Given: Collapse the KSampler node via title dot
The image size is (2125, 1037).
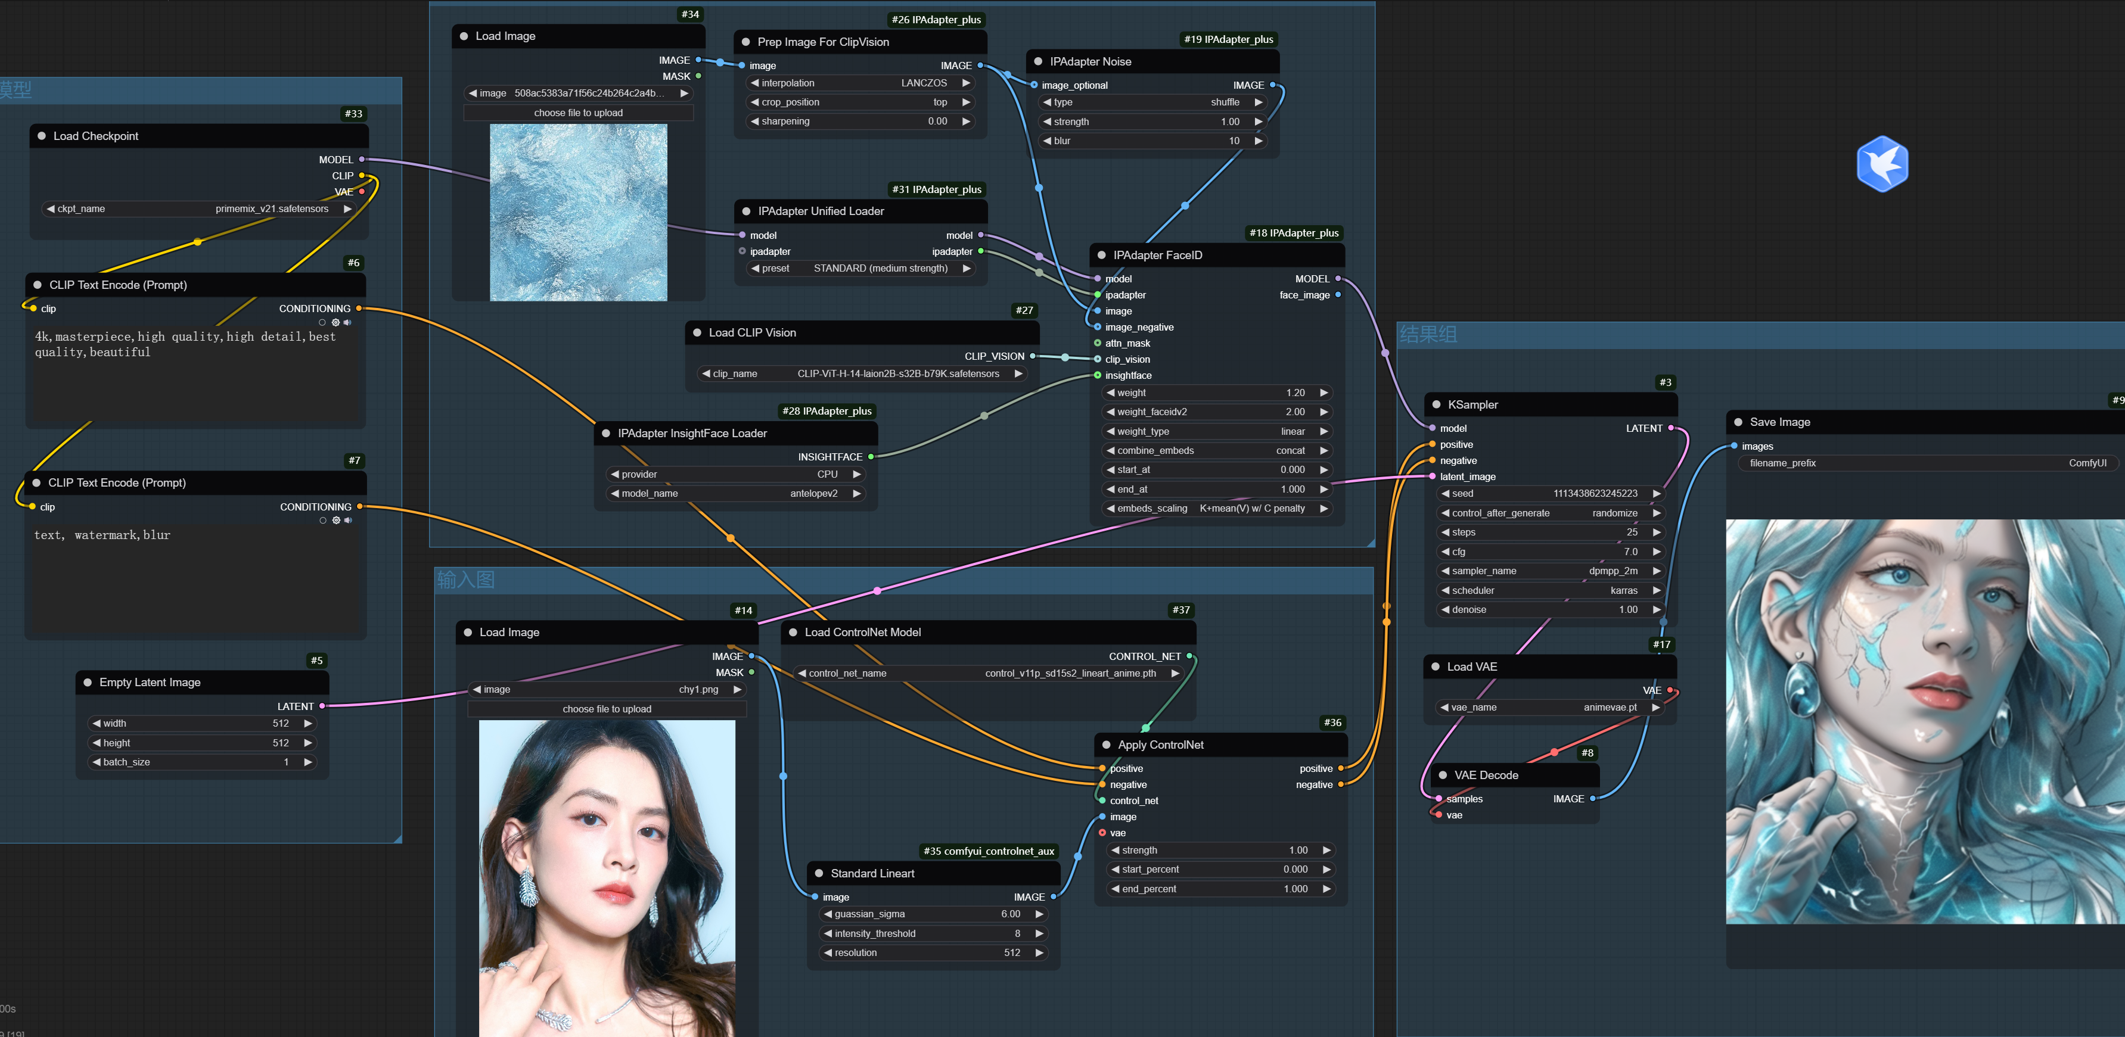Looking at the screenshot, I should (1436, 405).
